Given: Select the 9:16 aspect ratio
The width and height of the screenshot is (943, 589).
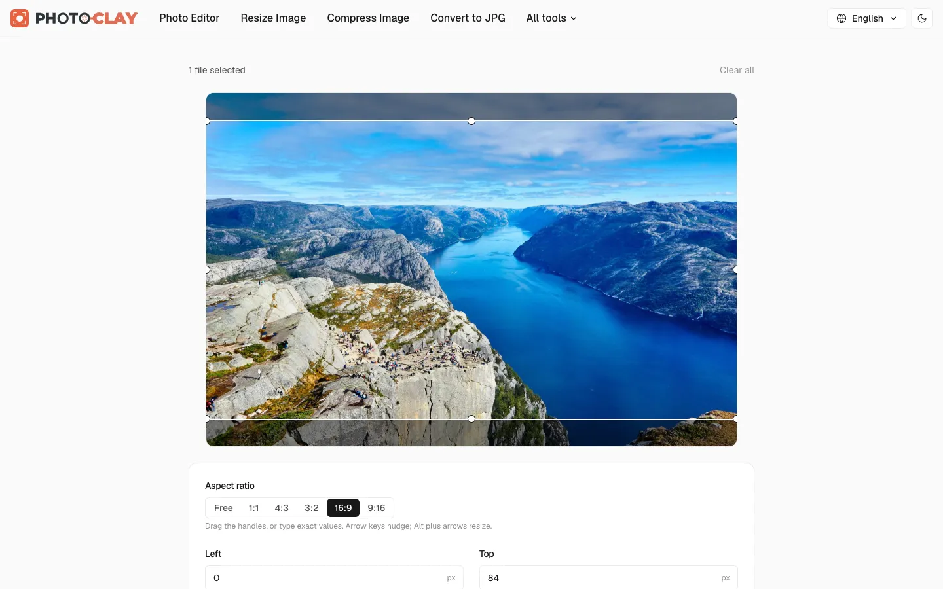Looking at the screenshot, I should click(377, 508).
